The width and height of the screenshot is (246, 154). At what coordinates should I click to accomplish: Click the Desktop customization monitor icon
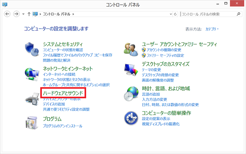[131, 70]
